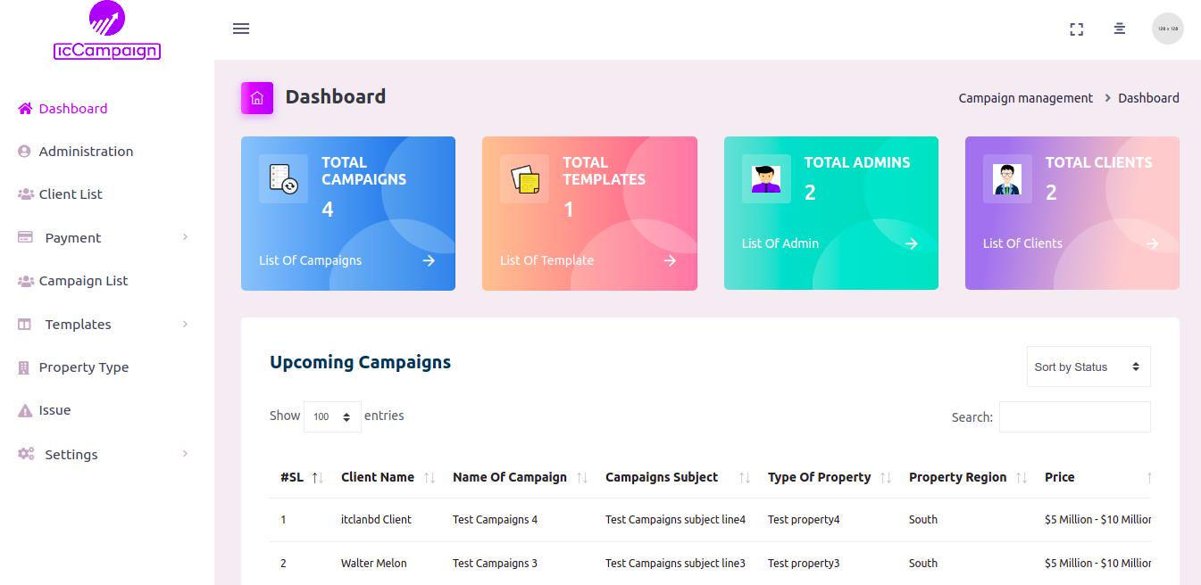Click the Total Clients avatar icon
This screenshot has width=1201, height=585.
1007,179
